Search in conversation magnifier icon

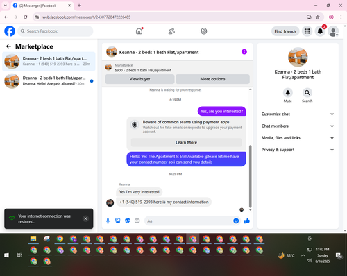click(307, 93)
